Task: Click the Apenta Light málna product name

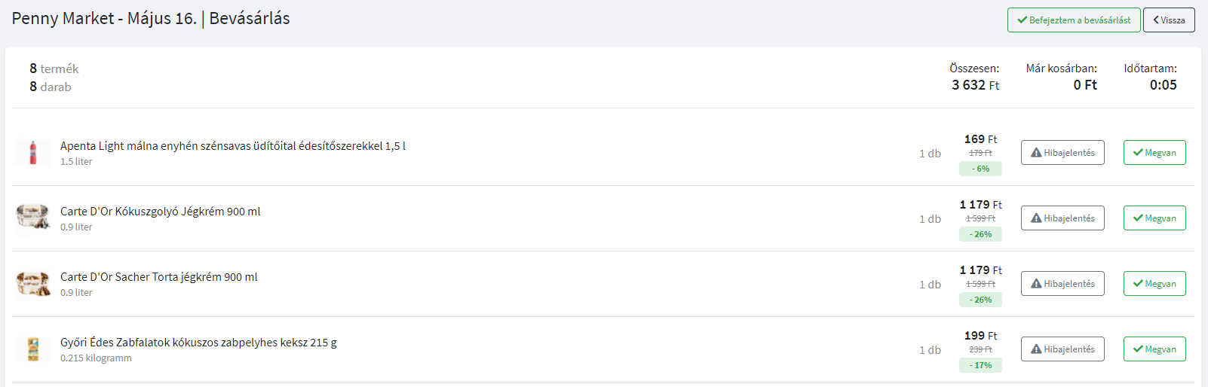Action: pos(233,146)
